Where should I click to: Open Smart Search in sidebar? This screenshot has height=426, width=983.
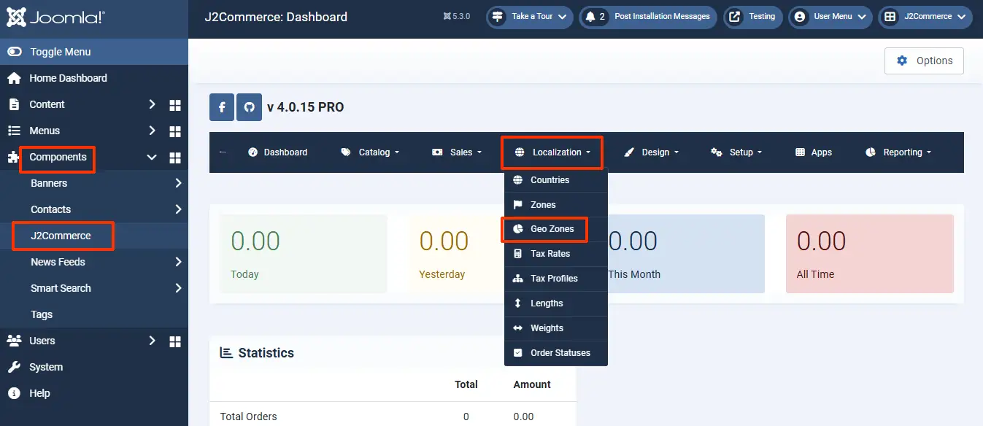point(61,288)
